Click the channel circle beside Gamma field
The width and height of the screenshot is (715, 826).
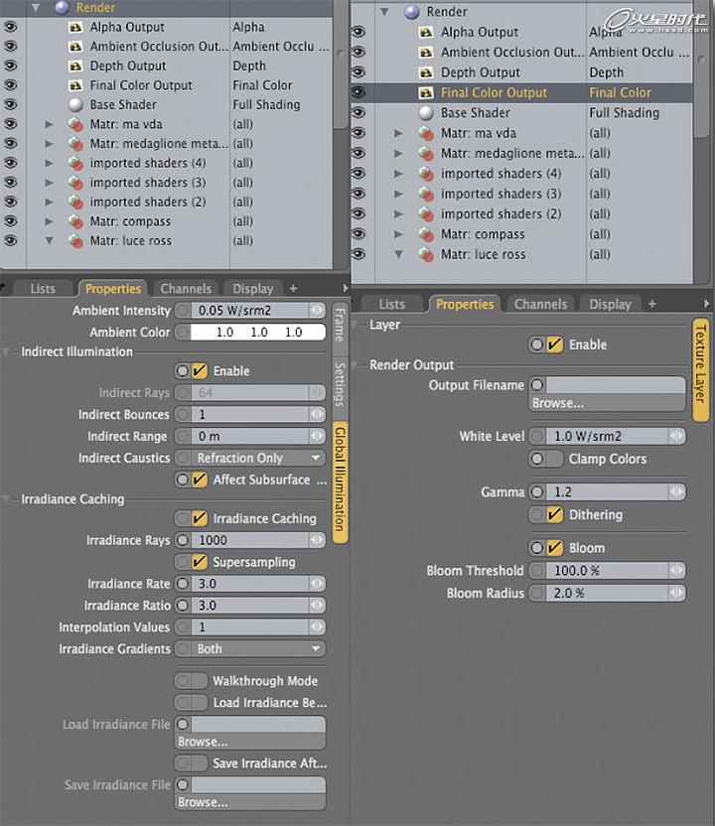coord(537,492)
